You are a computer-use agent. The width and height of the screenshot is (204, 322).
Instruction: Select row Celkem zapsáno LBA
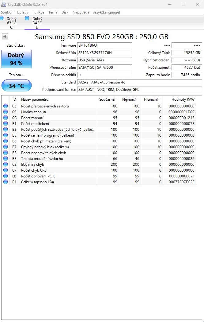pyautogui.click(x=99, y=182)
